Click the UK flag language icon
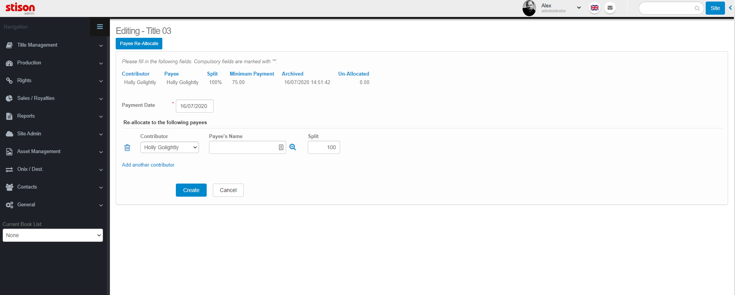Image resolution: width=735 pixels, height=295 pixels. [595, 8]
